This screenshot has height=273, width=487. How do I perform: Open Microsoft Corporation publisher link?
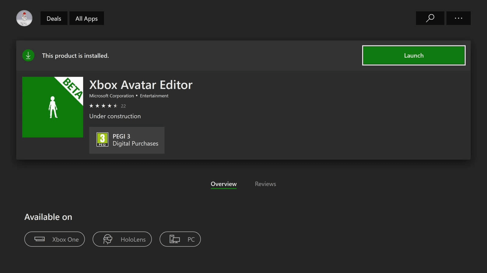coord(111,96)
